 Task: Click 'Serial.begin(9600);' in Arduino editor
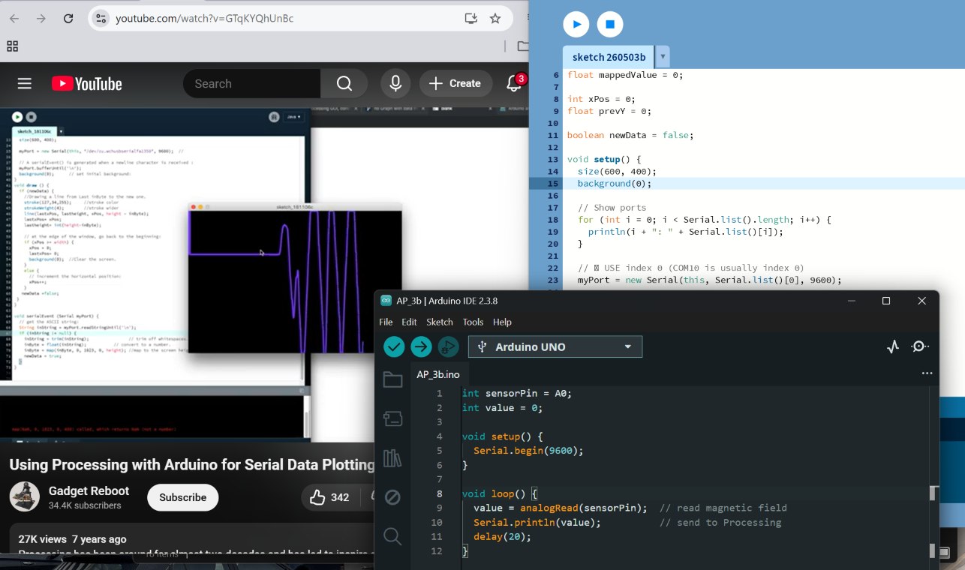coord(528,451)
